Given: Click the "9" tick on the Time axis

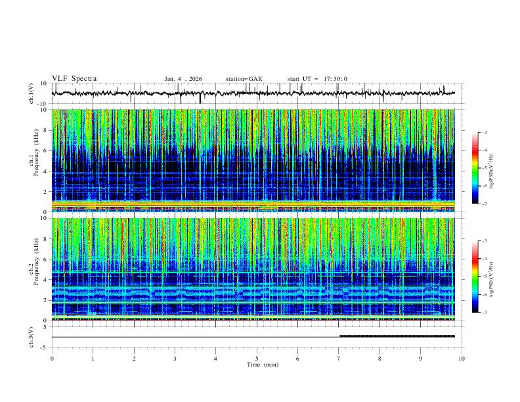Looking at the screenshot, I should tap(420, 359).
